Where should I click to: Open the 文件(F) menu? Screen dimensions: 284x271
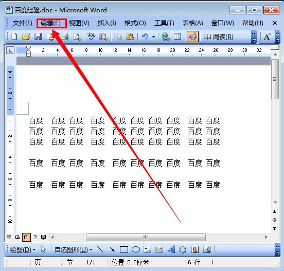(x=22, y=23)
